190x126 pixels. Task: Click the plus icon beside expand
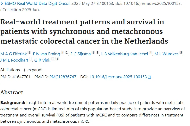24,70
